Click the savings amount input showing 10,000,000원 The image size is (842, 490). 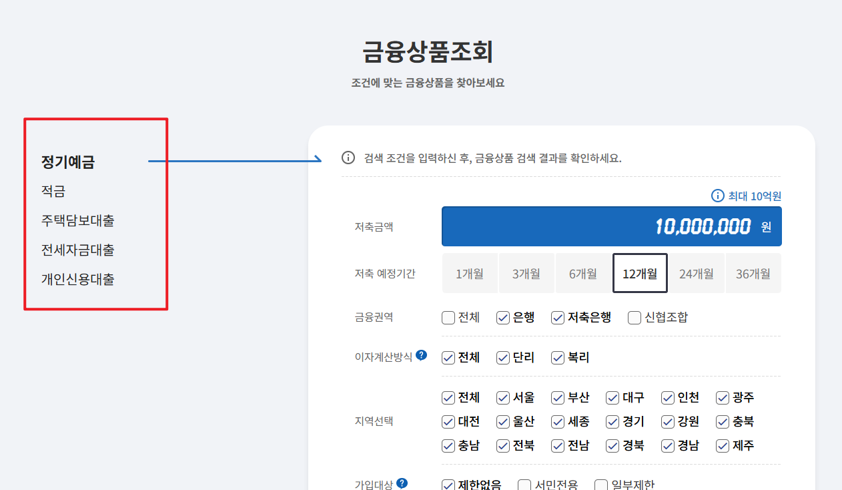pos(611,226)
